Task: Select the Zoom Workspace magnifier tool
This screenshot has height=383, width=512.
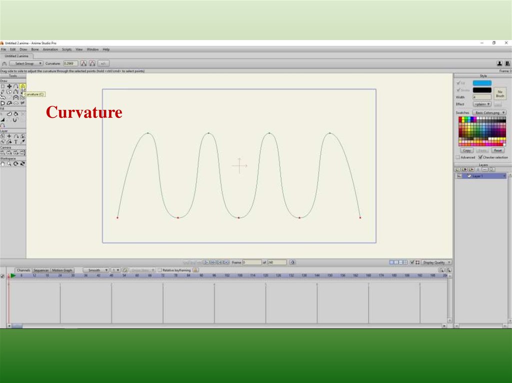Action: (9, 163)
